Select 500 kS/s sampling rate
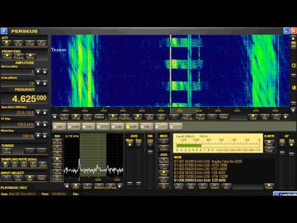This screenshot has width=297, height=223. pyautogui.click(x=24, y=165)
